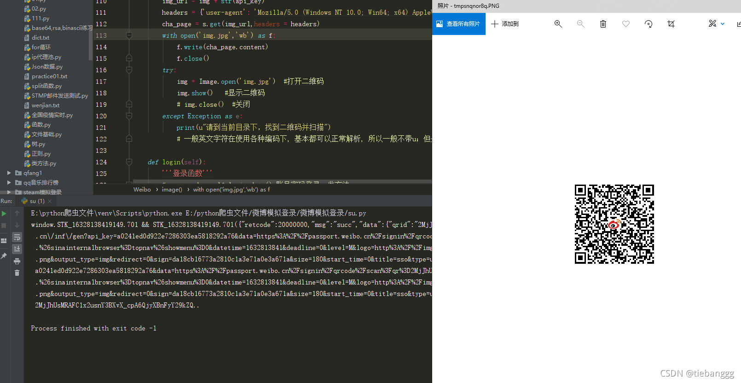Click with open breadcrumb item

coord(232,190)
